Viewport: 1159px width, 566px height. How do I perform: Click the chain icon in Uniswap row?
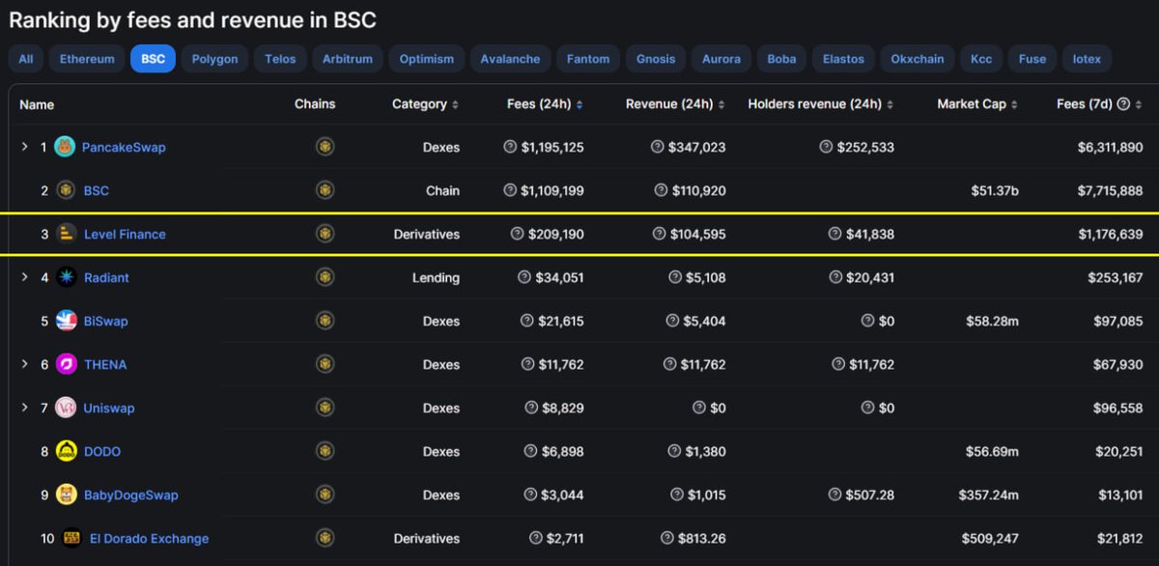(x=325, y=408)
